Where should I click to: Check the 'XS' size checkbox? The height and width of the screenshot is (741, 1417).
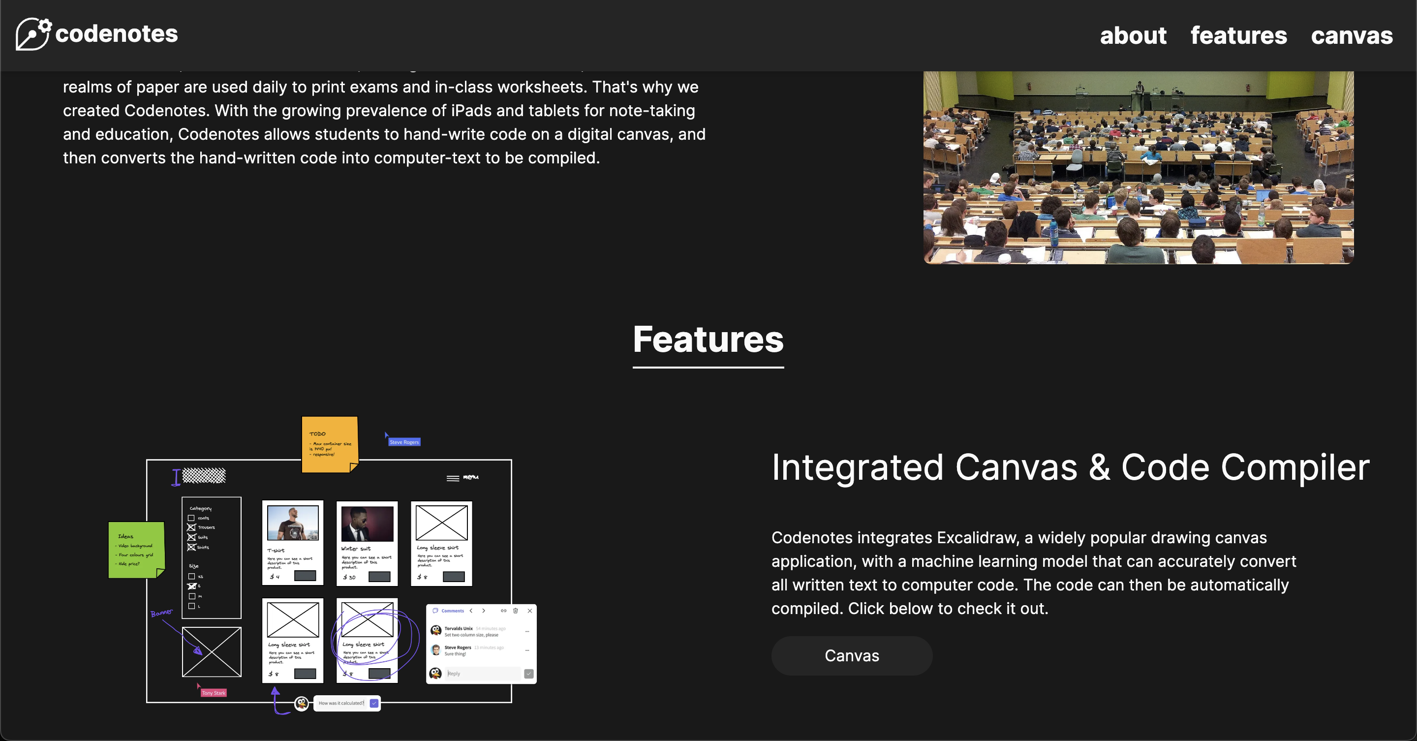tap(191, 577)
